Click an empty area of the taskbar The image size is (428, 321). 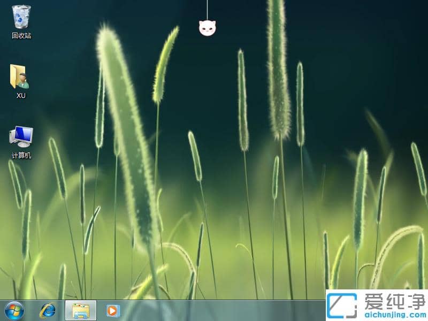214,309
